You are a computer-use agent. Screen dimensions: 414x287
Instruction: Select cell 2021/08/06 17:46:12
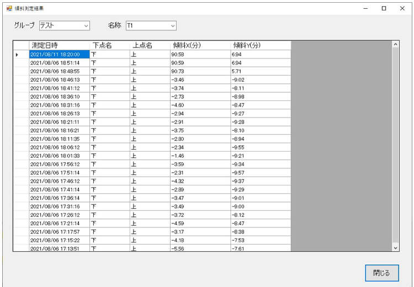tap(60, 181)
